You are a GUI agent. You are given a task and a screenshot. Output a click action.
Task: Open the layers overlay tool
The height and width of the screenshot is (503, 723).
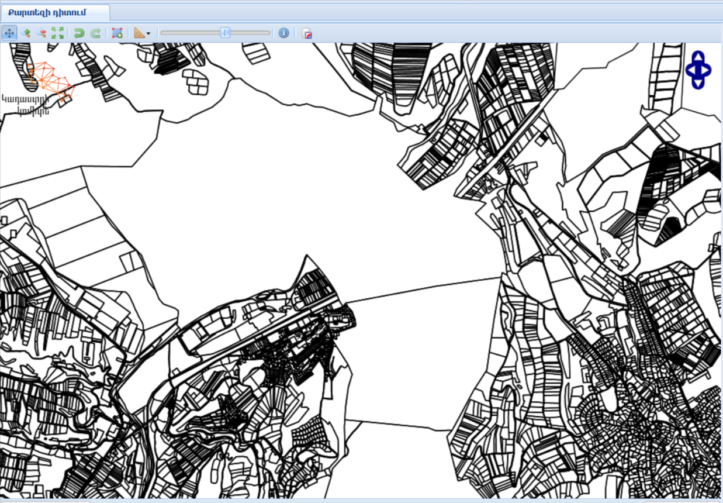point(306,33)
